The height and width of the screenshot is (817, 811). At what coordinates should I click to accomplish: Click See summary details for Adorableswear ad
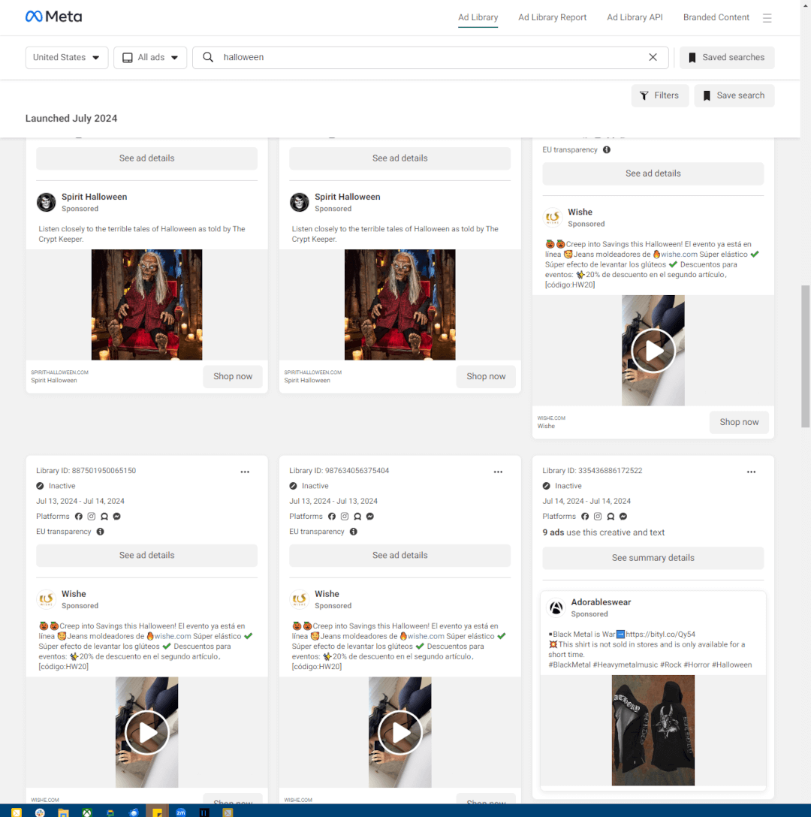(653, 558)
